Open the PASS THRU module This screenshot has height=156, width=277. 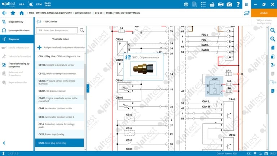tap(48, 4)
